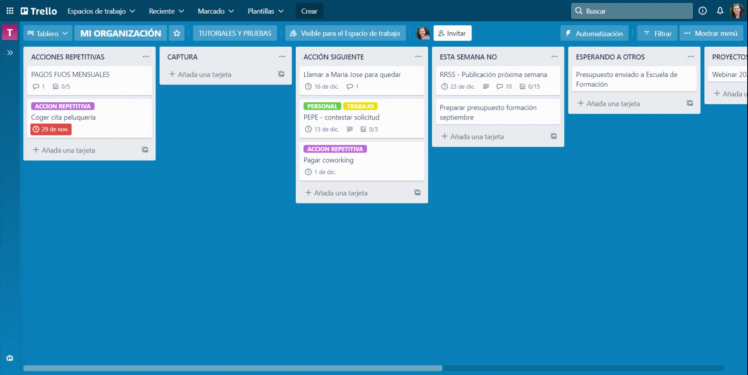748x375 pixels.
Task: Create card from template in CAPTURA list
Action: [x=281, y=74]
